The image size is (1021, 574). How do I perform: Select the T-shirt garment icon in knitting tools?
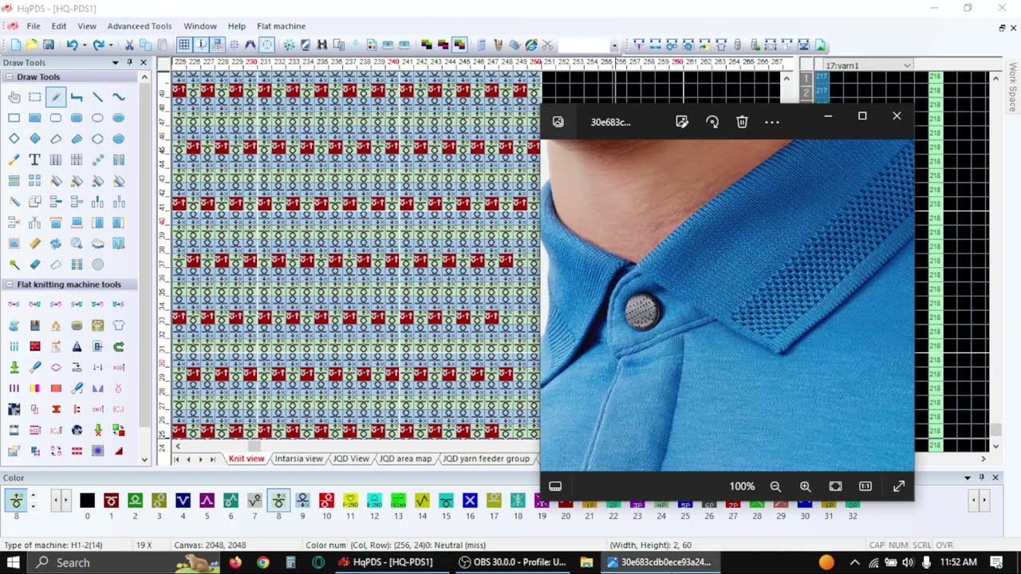coord(118,325)
